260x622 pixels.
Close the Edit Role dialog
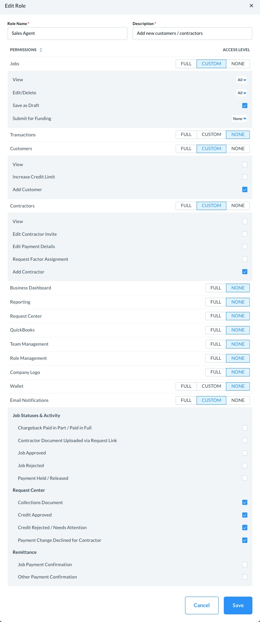tap(251, 6)
